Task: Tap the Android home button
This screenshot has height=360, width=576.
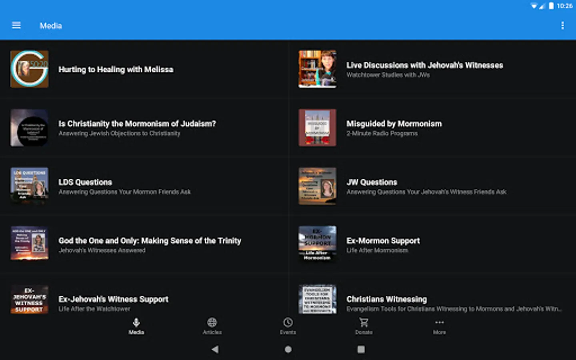Action: 288,349
